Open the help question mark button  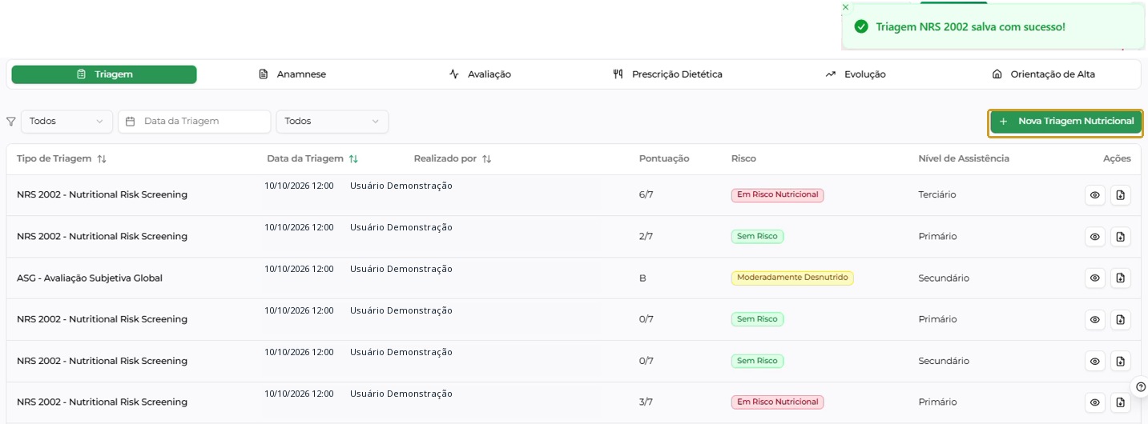pyautogui.click(x=1140, y=386)
